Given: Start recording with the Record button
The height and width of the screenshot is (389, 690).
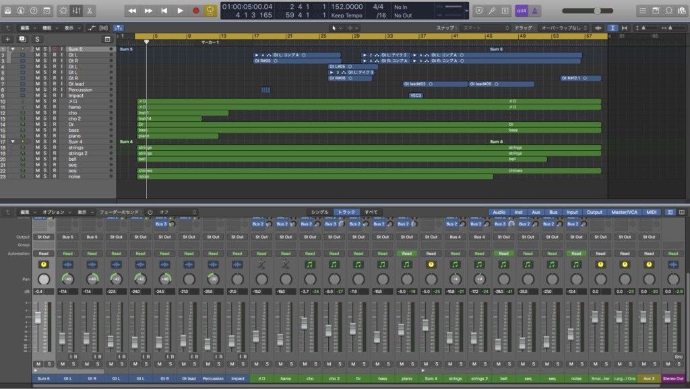Looking at the screenshot, I should [196, 11].
